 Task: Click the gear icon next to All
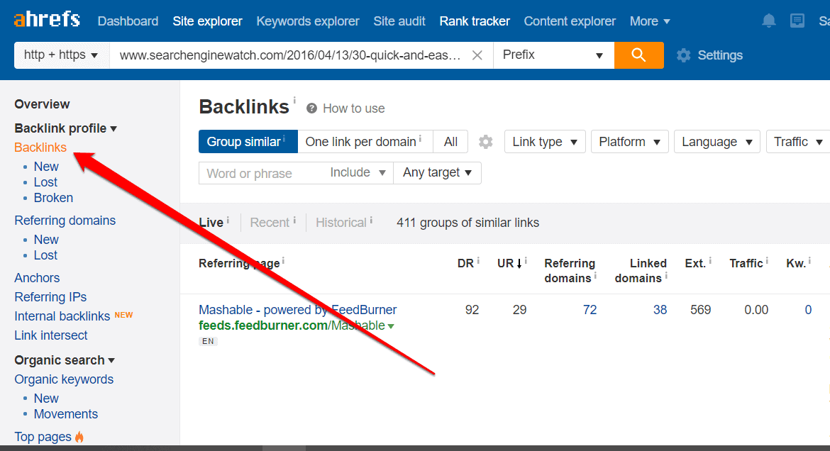[485, 142]
